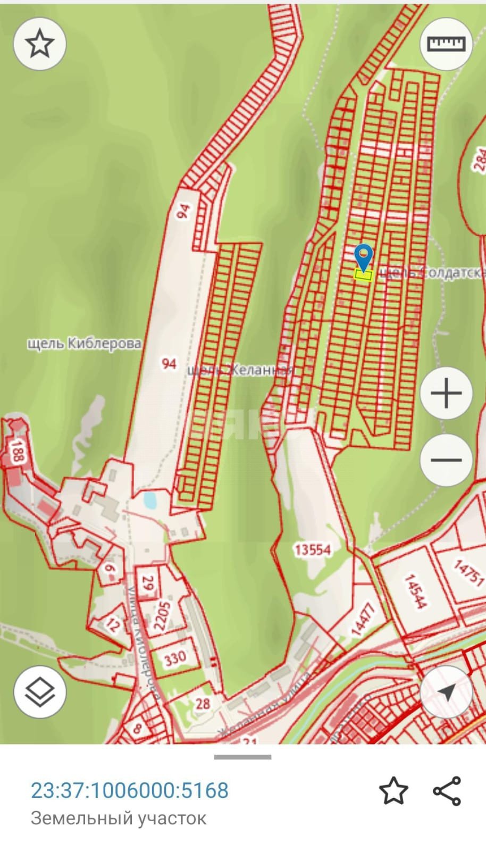Open cadastral number 23:37:1006000:5168 link
Viewport: 486px width, 851px height.
(x=130, y=790)
